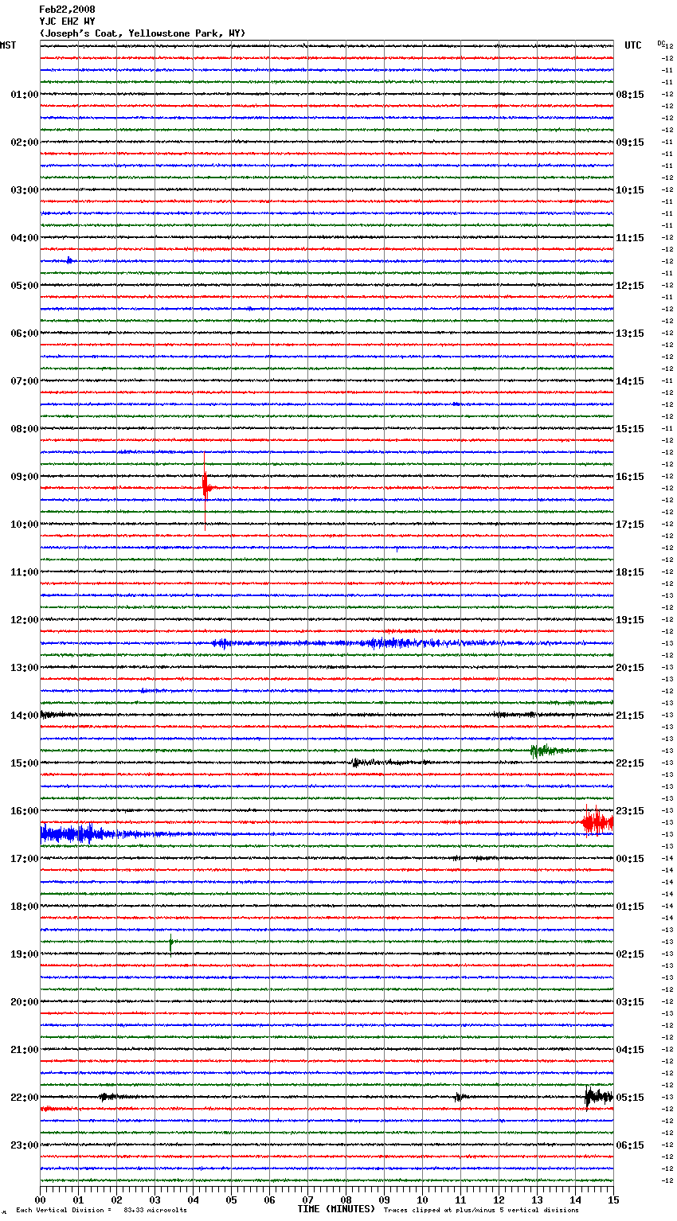Click the black burst at the end of the 22:00 trace
677x1221 pixels.
click(599, 1097)
